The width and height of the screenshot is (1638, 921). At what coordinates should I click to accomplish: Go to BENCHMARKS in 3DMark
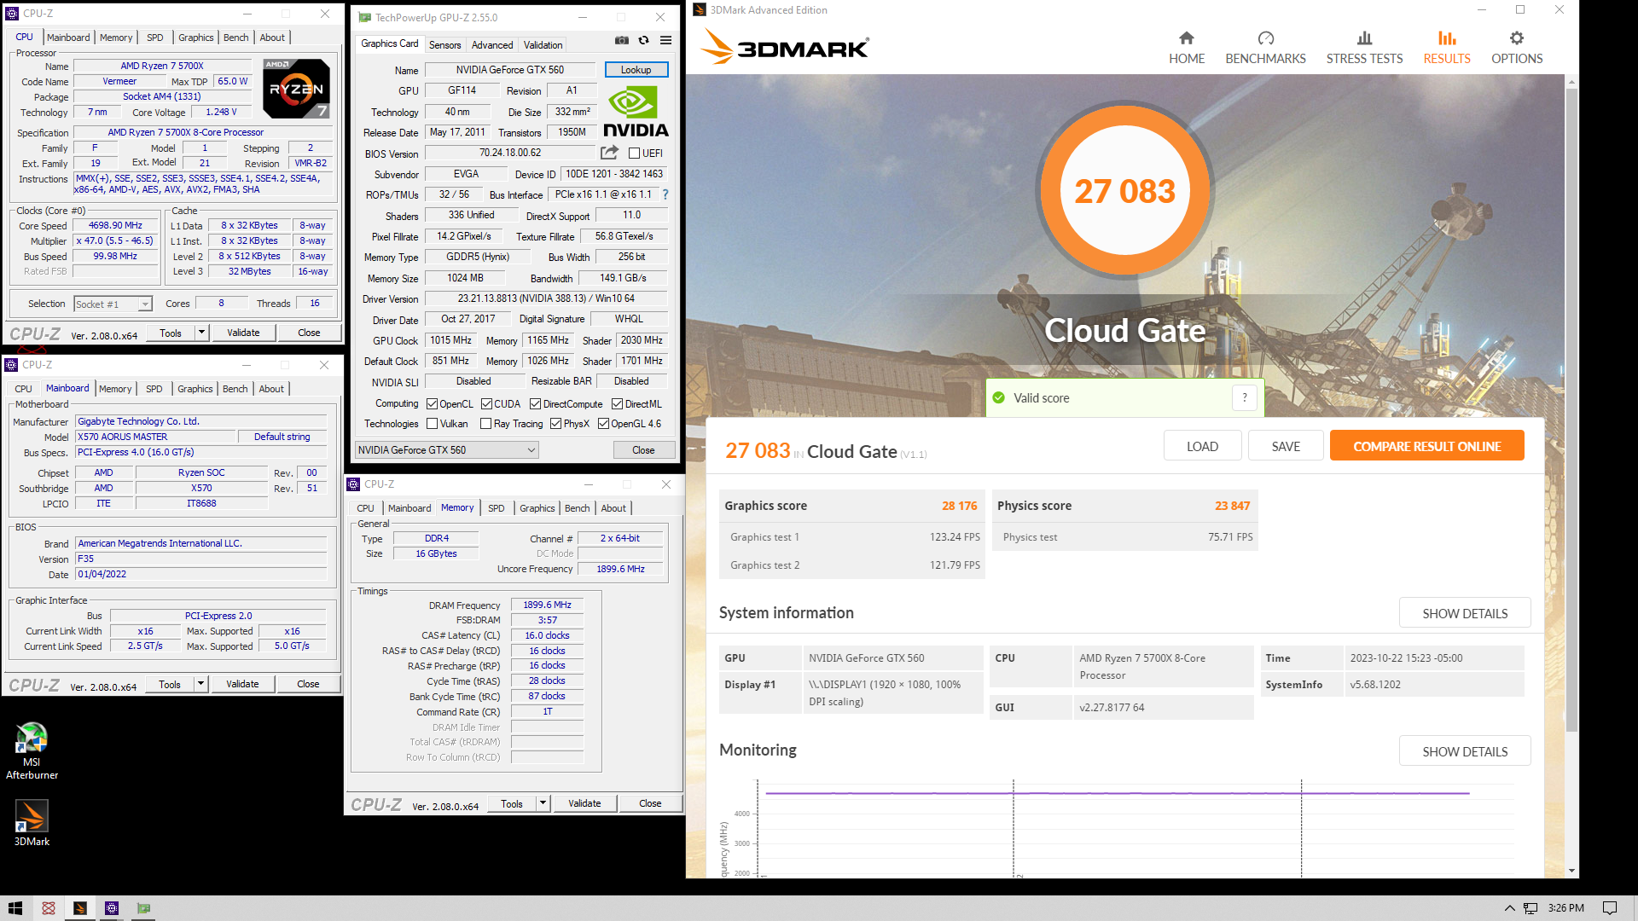point(1265,48)
